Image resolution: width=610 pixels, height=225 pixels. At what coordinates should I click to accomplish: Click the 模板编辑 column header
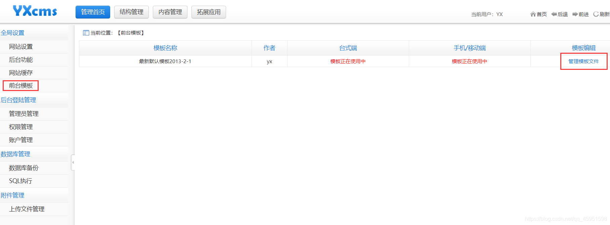tap(584, 48)
